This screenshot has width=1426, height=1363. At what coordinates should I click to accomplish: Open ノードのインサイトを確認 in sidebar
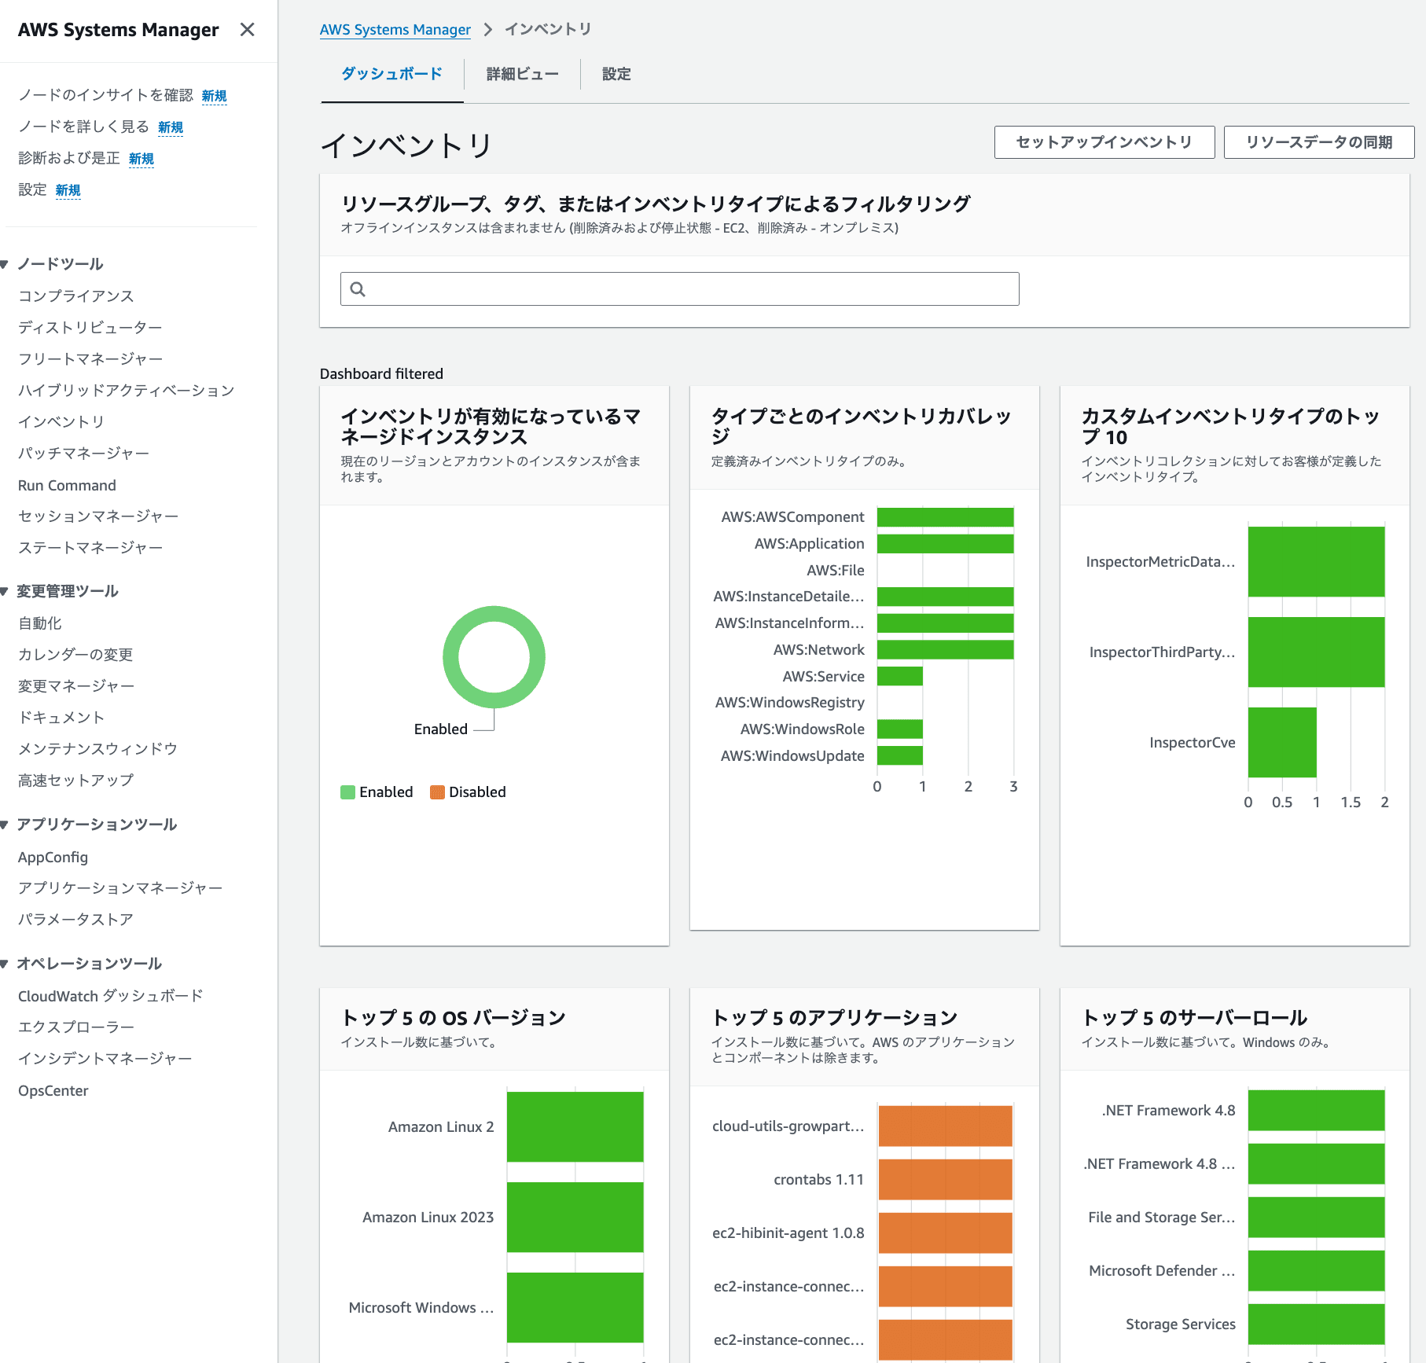[x=105, y=95]
